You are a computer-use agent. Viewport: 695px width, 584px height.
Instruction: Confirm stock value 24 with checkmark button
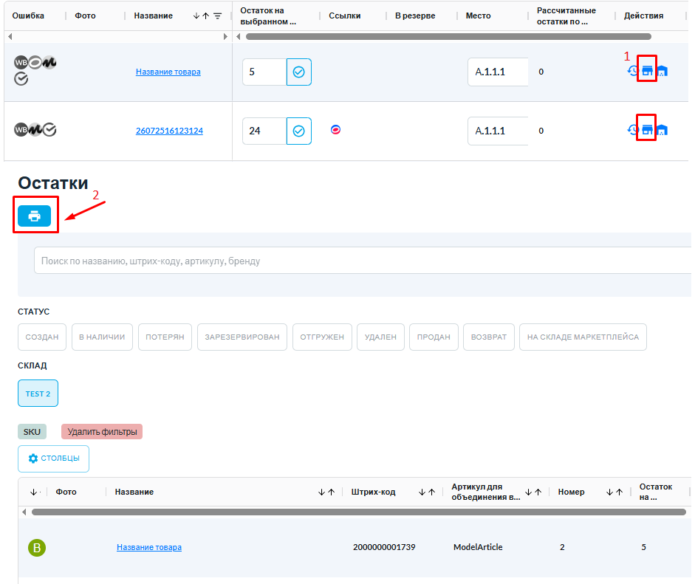(298, 131)
